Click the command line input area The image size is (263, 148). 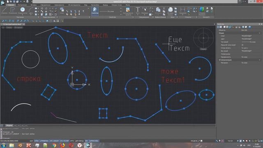point(109,138)
